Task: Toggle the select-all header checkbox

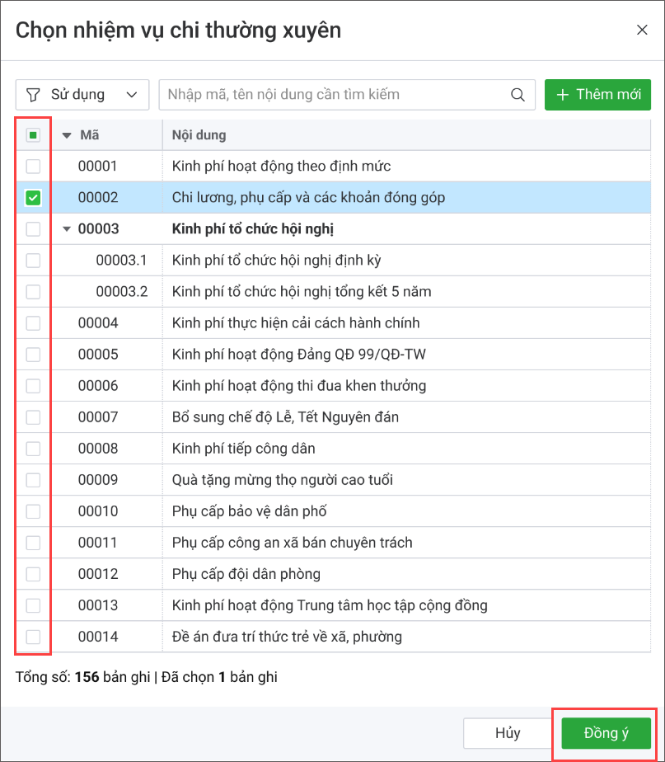Action: click(x=33, y=135)
